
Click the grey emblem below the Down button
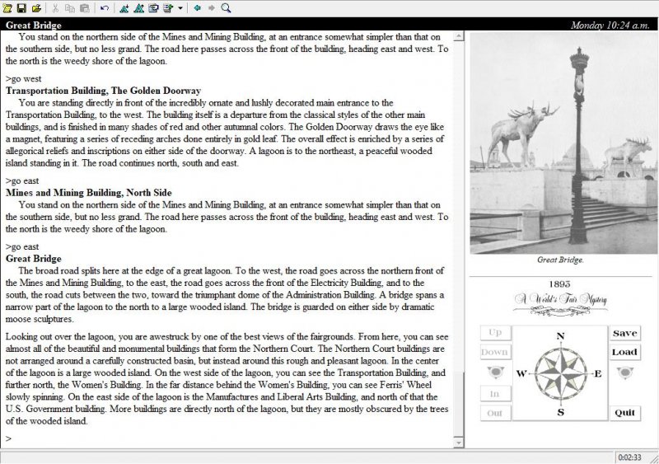click(496, 373)
